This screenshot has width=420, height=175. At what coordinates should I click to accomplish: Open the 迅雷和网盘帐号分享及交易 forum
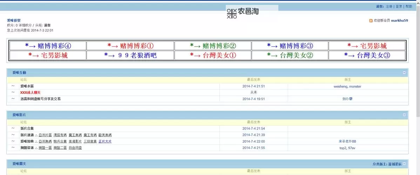[x=40, y=99]
